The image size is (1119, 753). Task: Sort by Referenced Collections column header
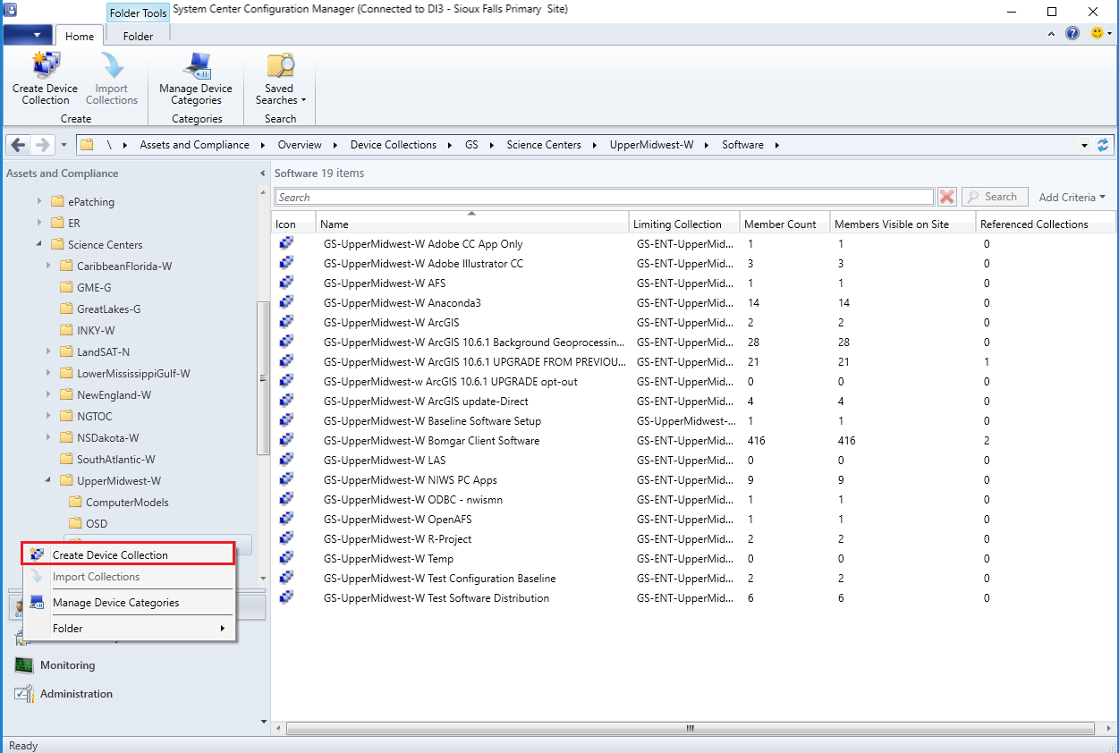[1046, 224]
